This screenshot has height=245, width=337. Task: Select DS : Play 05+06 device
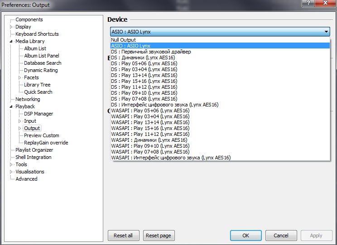click(x=220, y=63)
